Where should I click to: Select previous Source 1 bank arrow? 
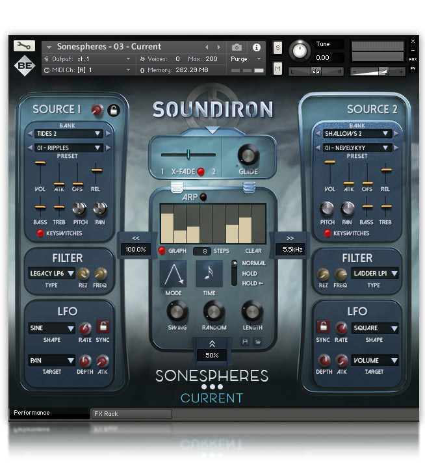[x=30, y=134]
